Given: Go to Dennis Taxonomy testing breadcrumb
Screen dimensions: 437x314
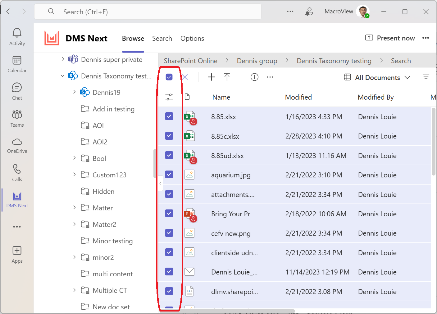Looking at the screenshot, I should pos(334,61).
